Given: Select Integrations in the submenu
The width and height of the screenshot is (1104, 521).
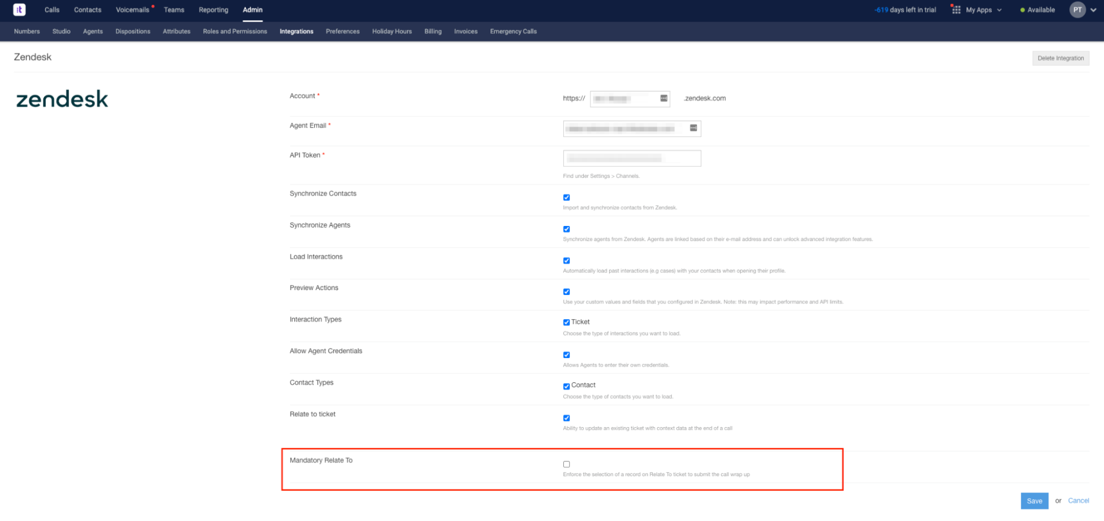Looking at the screenshot, I should click(297, 31).
